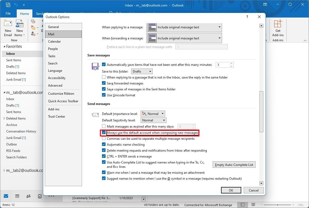Image resolution: width=309 pixels, height=208 pixels.
Task: Open the Tasks view icon
Action: tap(39, 196)
